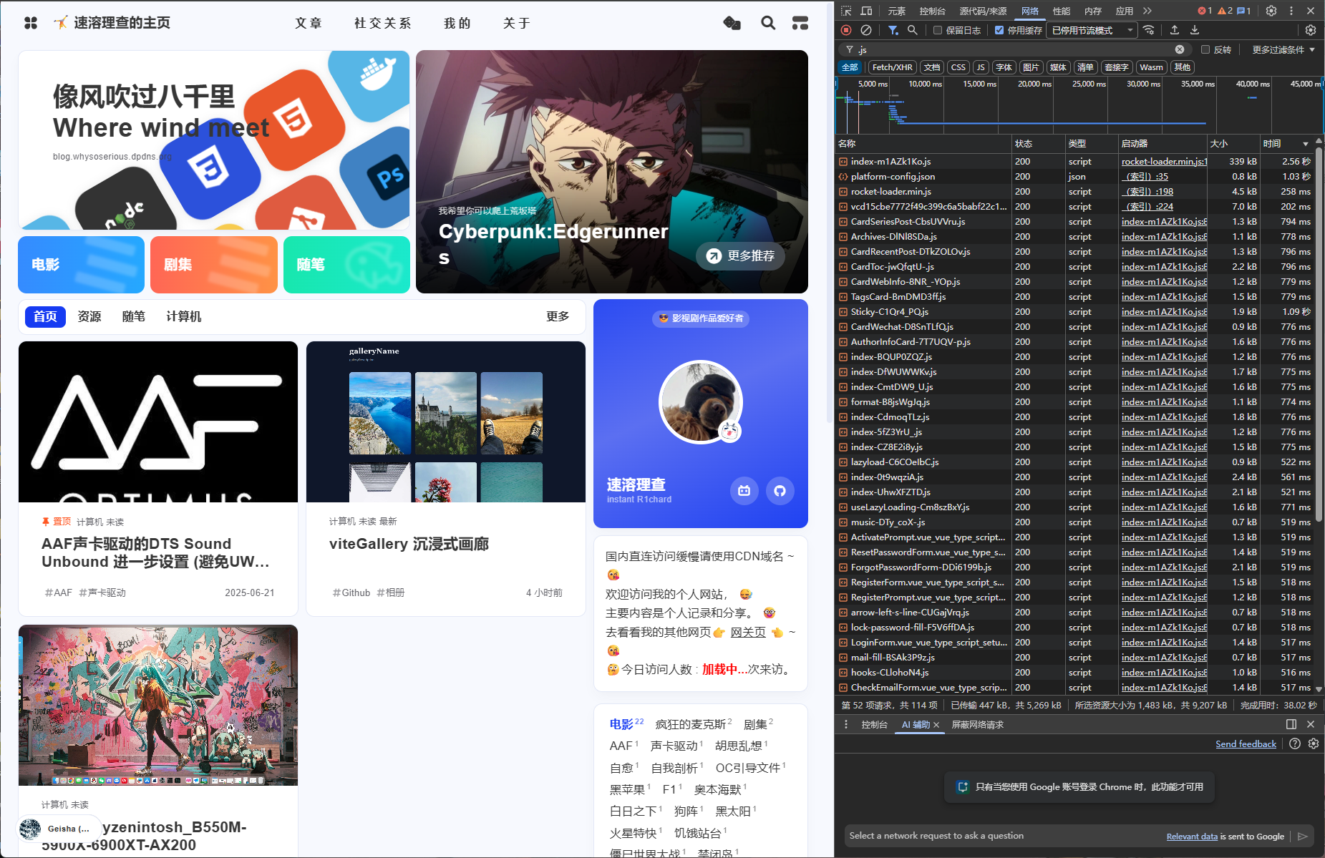
Task: Clear the network log
Action: click(866, 30)
